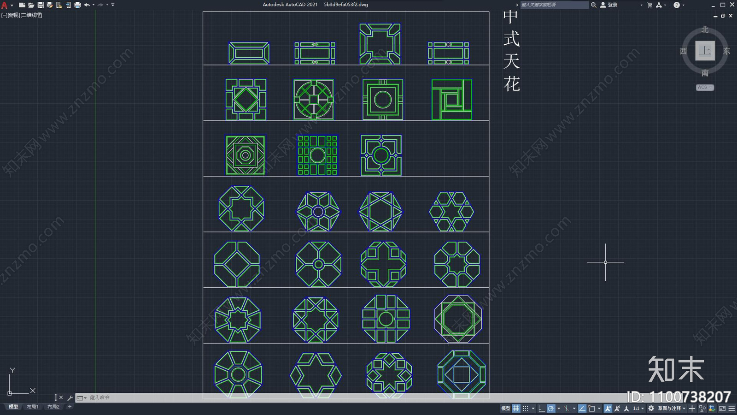Expand the redo history dropdown arrow
737x415 pixels.
(107, 5)
